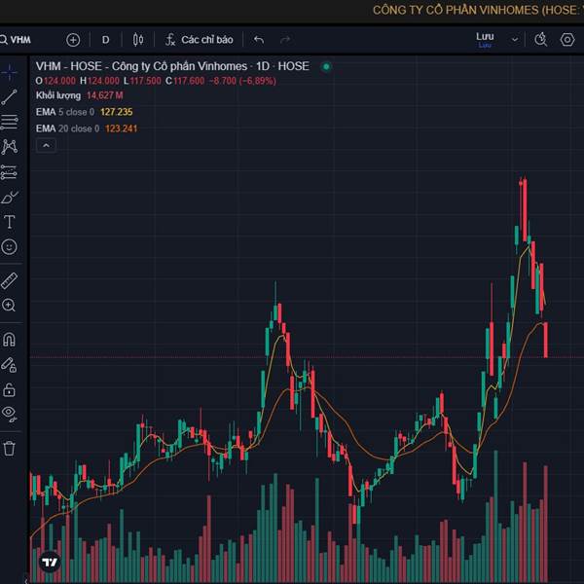
Task: Click the CÔNG TY CỔ PHẦN VINHOMES header
Action: click(478, 10)
